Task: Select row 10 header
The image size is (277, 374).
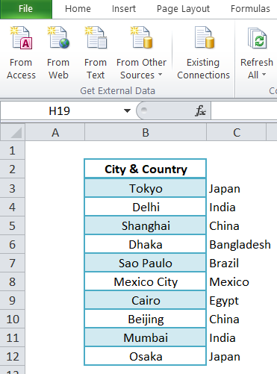Action: [12, 319]
